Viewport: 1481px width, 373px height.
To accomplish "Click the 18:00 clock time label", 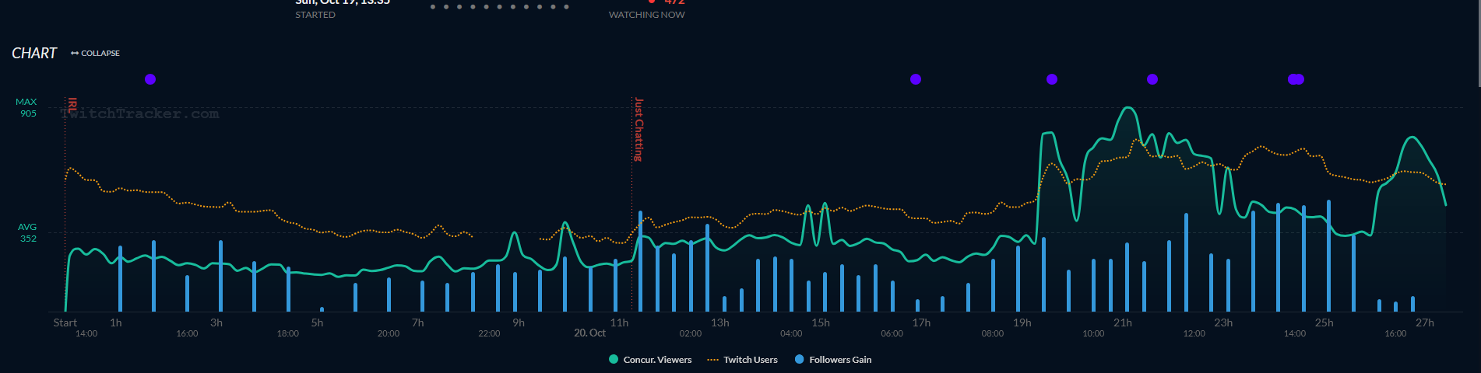I will point(287,333).
